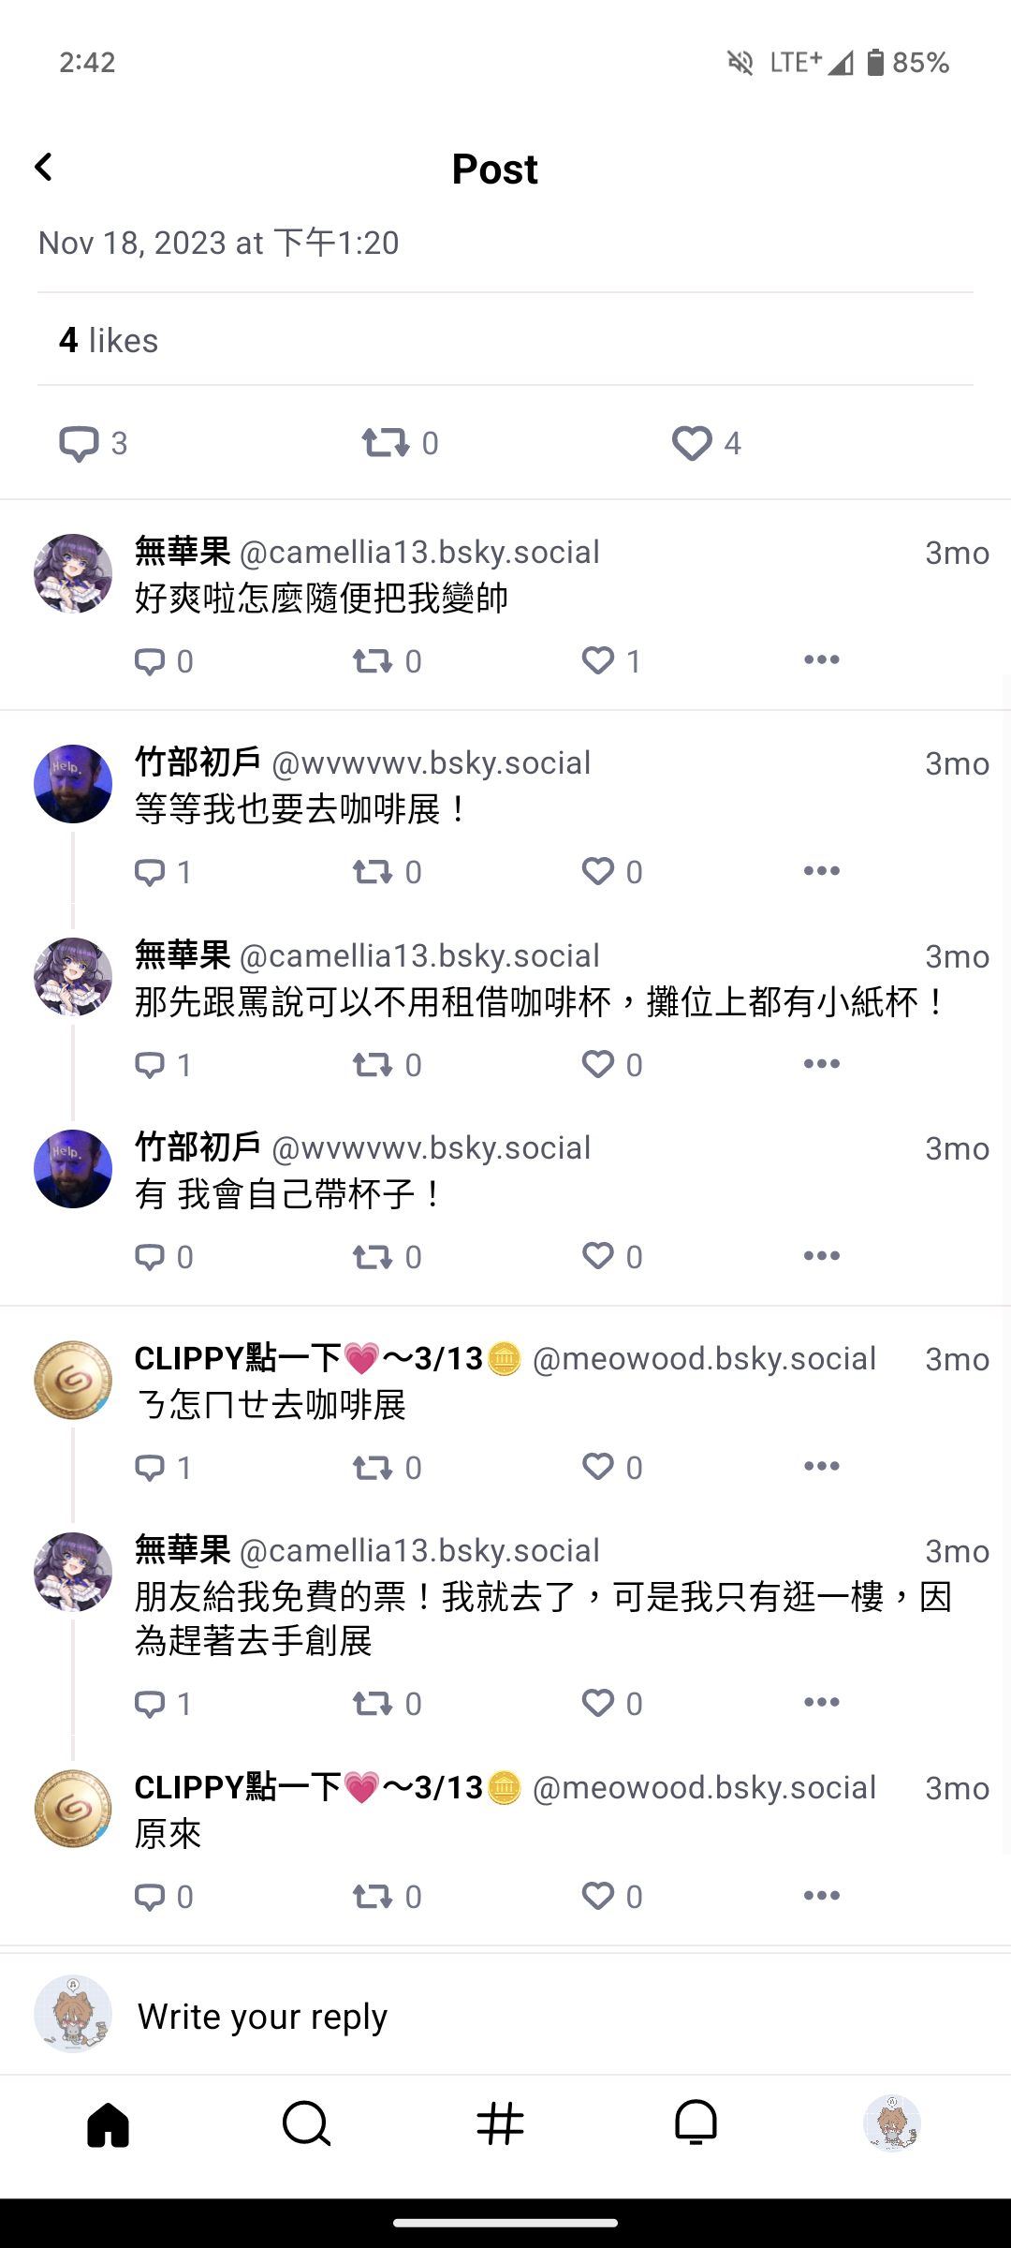1011x2248 pixels.
Task: Open more options on the 原來 reply
Action: point(822,1896)
